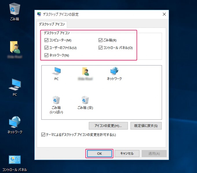Click the 適用(A) button
The height and width of the screenshot is (173, 197).
tap(154, 154)
